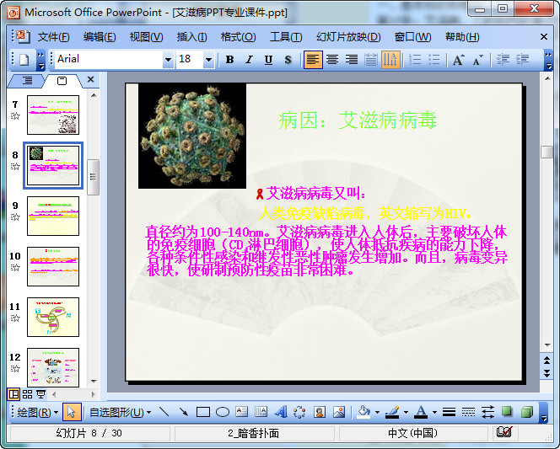Click the Fill Color paint bucket
Image resolution: width=560 pixels, height=449 pixels.
pyautogui.click(x=363, y=412)
